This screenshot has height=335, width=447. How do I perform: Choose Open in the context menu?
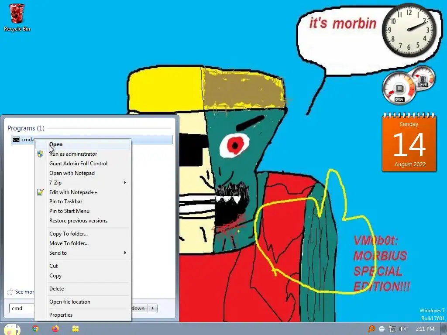pyautogui.click(x=83, y=144)
